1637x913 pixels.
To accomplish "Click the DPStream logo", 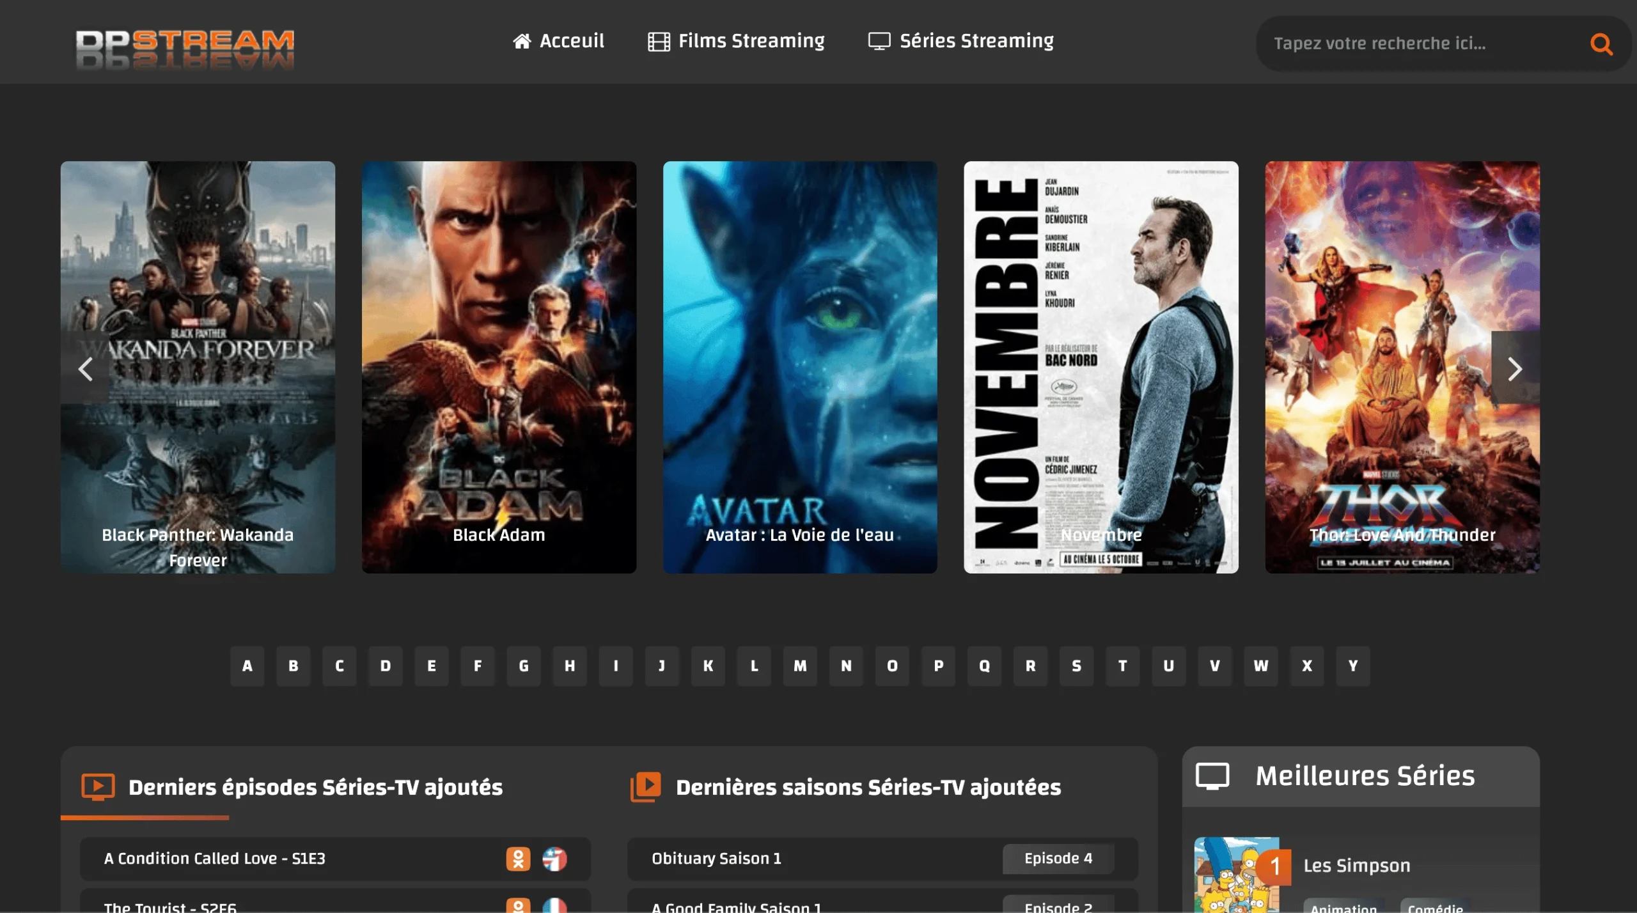I will pos(185,43).
